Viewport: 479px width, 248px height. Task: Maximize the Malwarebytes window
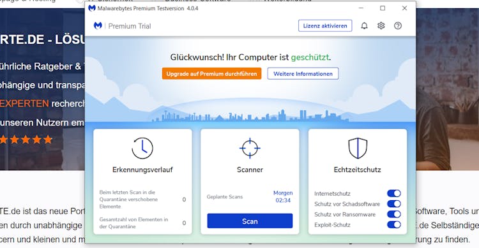click(383, 8)
